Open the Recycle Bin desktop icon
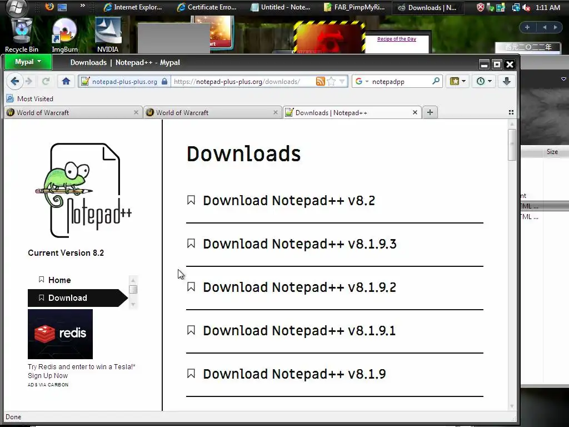This screenshot has height=427, width=569. (22, 36)
